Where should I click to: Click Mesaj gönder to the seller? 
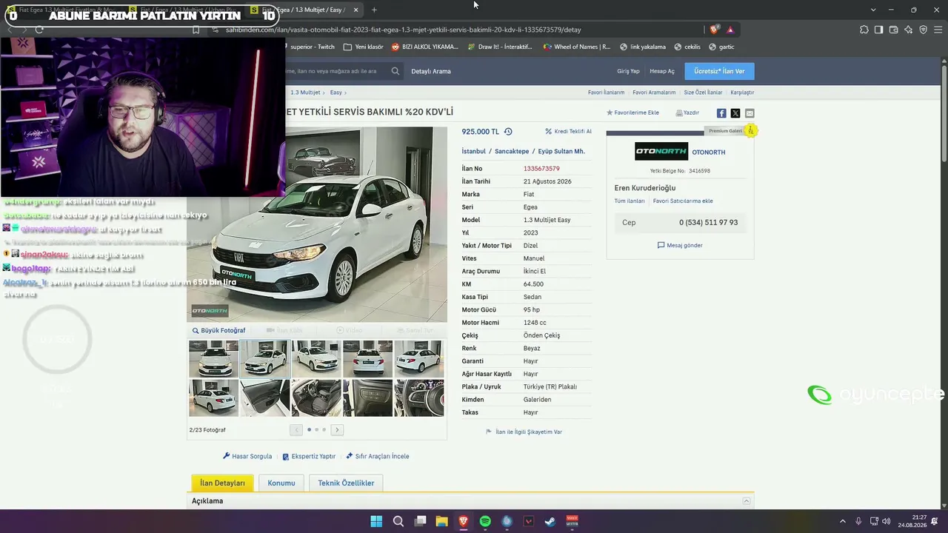pyautogui.click(x=680, y=245)
